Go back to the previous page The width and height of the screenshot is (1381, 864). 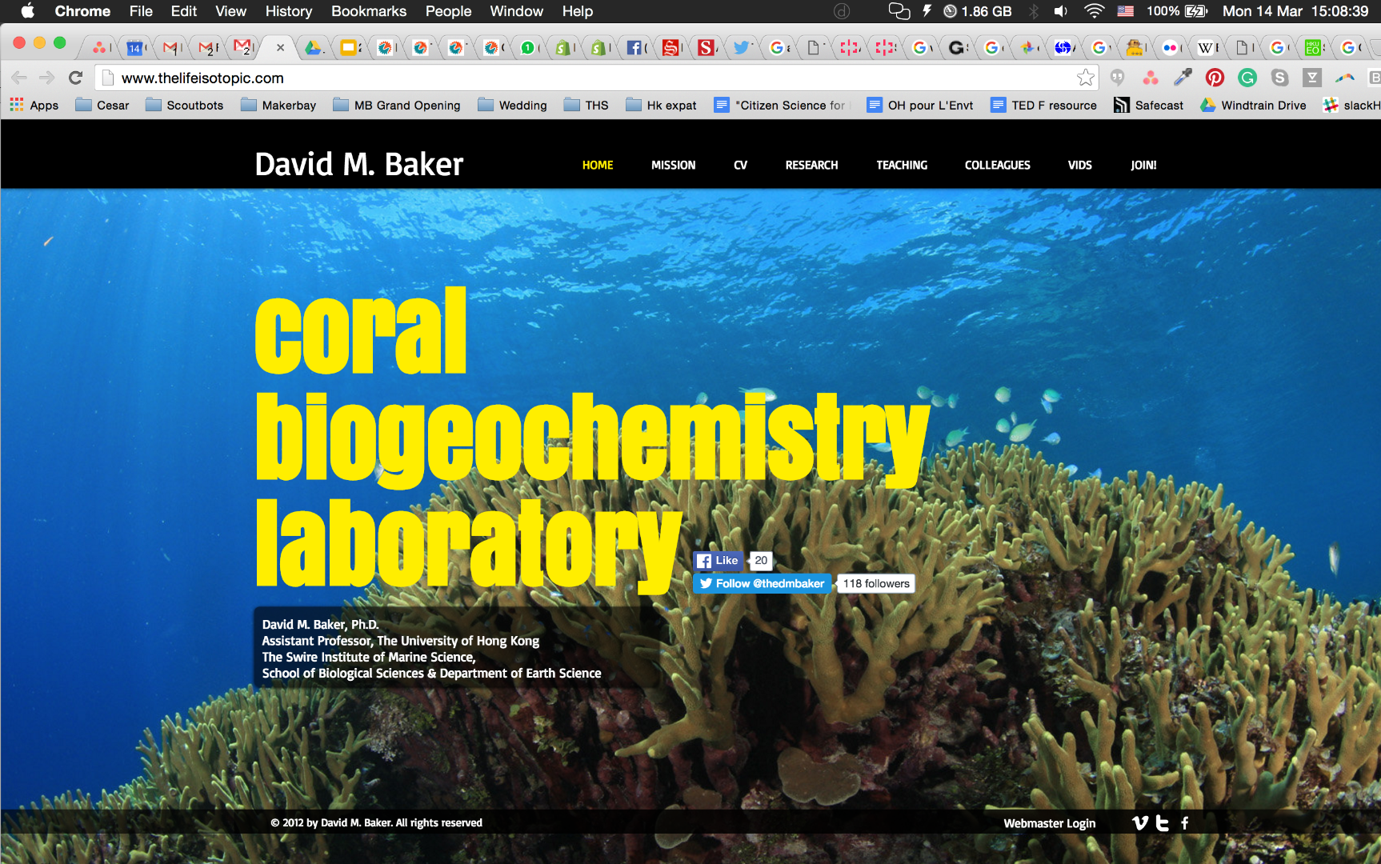point(19,78)
